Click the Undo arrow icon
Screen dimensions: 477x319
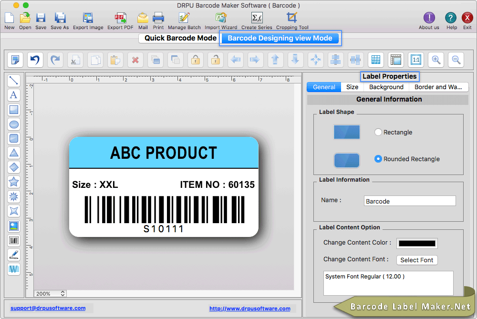(35, 60)
